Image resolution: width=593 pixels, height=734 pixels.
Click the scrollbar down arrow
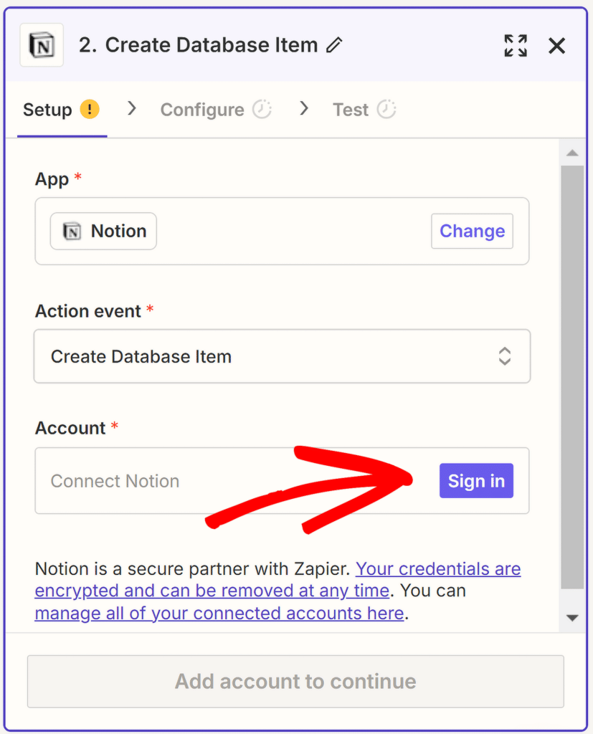pyautogui.click(x=571, y=617)
